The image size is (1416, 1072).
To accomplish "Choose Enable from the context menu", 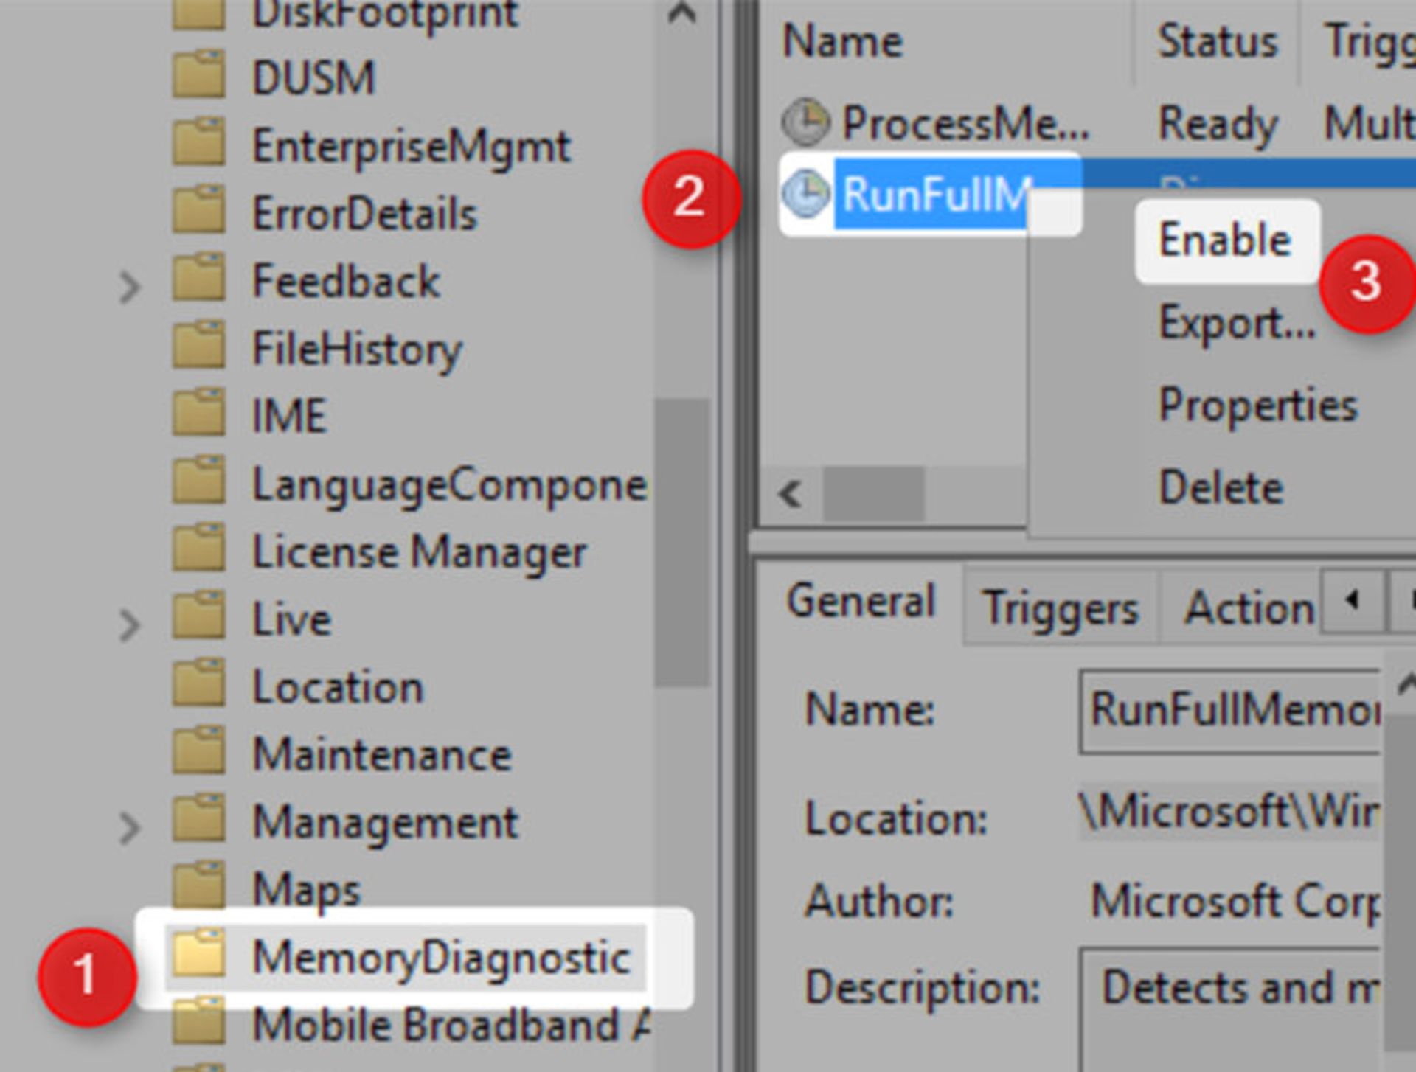I will click(1225, 240).
